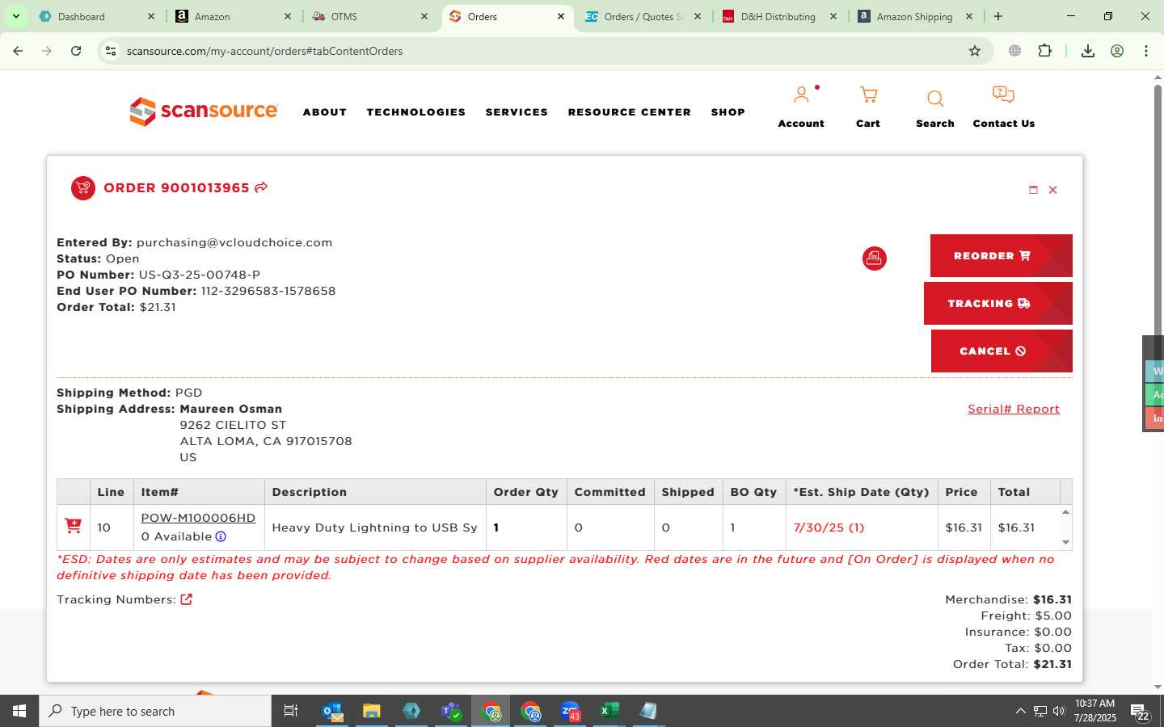Open the Resource Center menu
This screenshot has height=727, width=1164.
[630, 112]
